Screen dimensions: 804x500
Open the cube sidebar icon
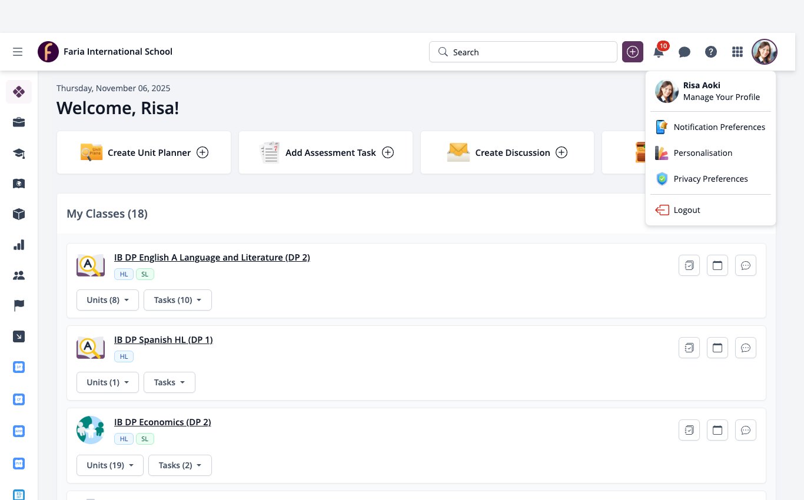pyautogui.click(x=19, y=214)
